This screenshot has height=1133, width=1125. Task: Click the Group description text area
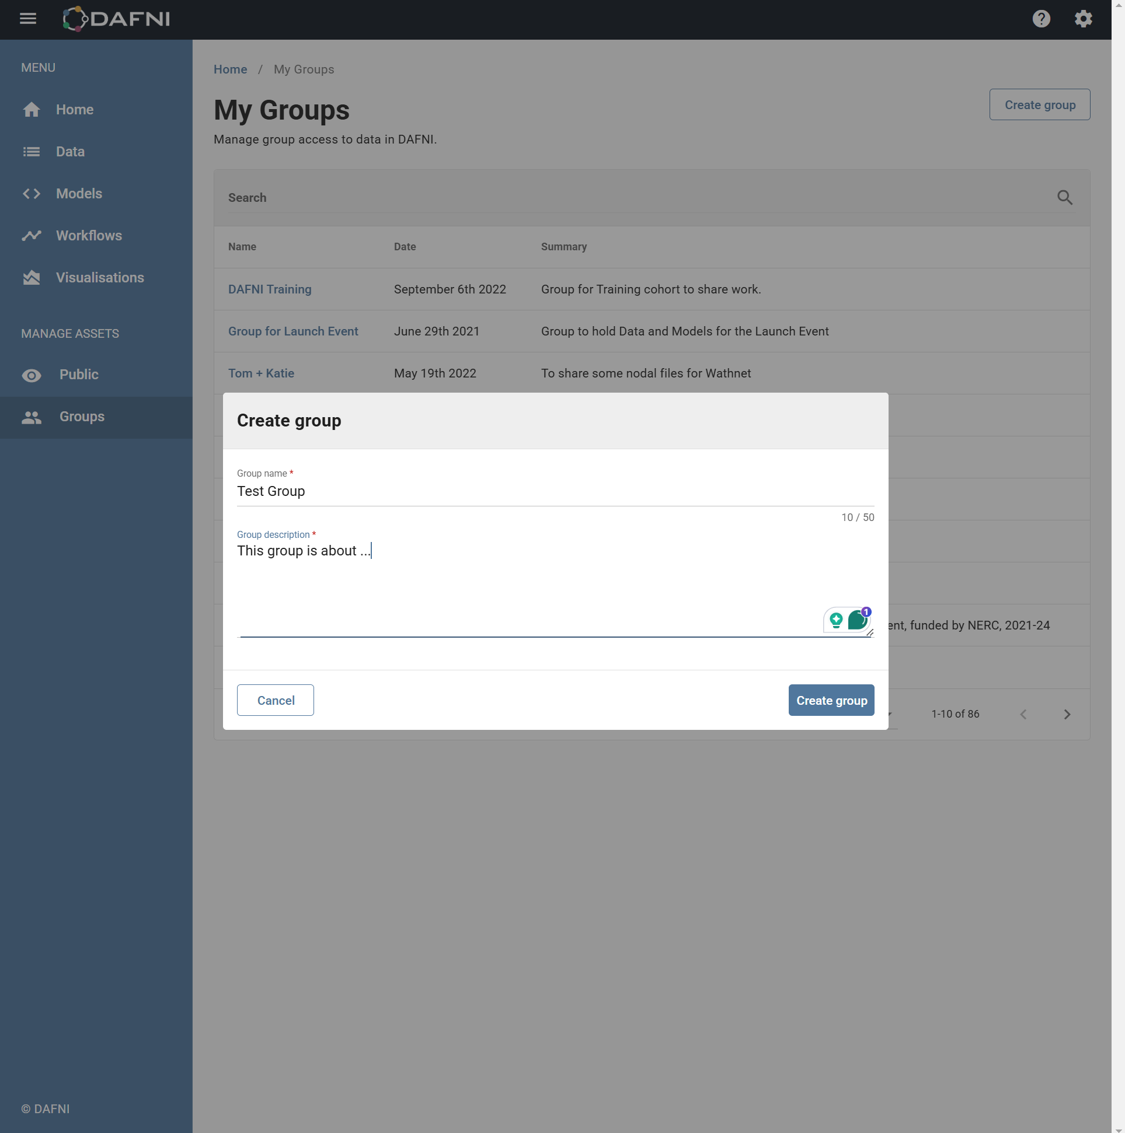click(528, 586)
